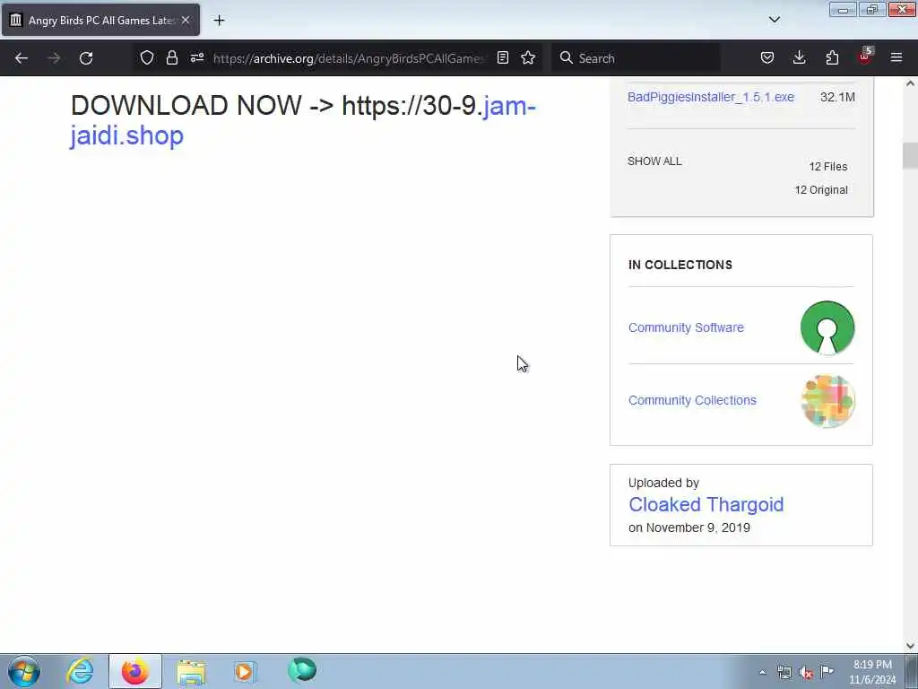Click the 'on November 9, 2019' text
This screenshot has height=689, width=918.
coord(689,528)
